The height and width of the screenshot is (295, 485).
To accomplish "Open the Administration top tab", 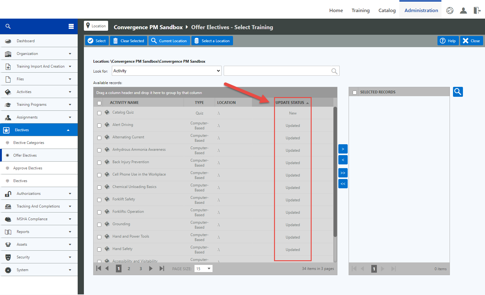I will click(421, 10).
